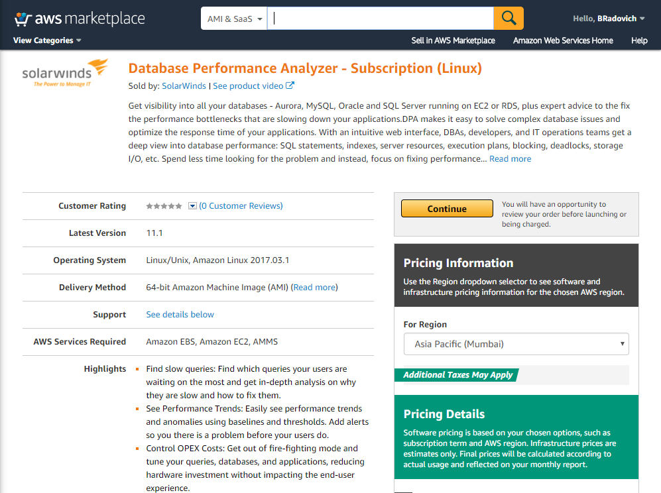
Task: Click the product title Database Performance Analyzer
Action: pos(305,68)
